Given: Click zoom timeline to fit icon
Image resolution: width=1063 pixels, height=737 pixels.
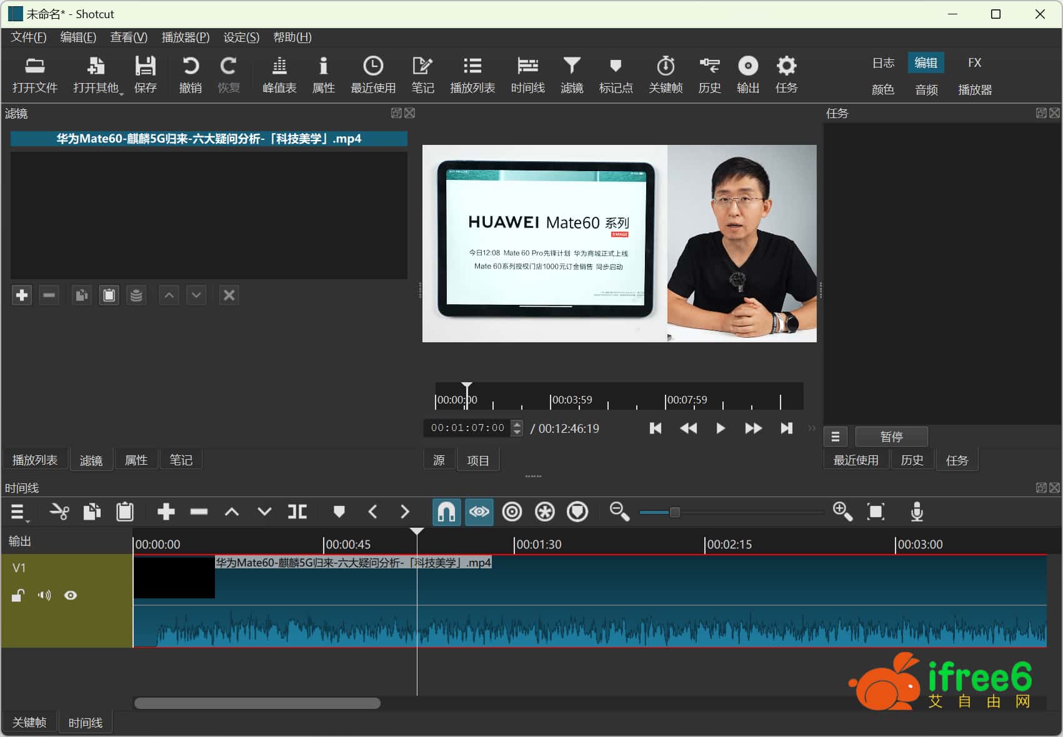Looking at the screenshot, I should pyautogui.click(x=876, y=512).
